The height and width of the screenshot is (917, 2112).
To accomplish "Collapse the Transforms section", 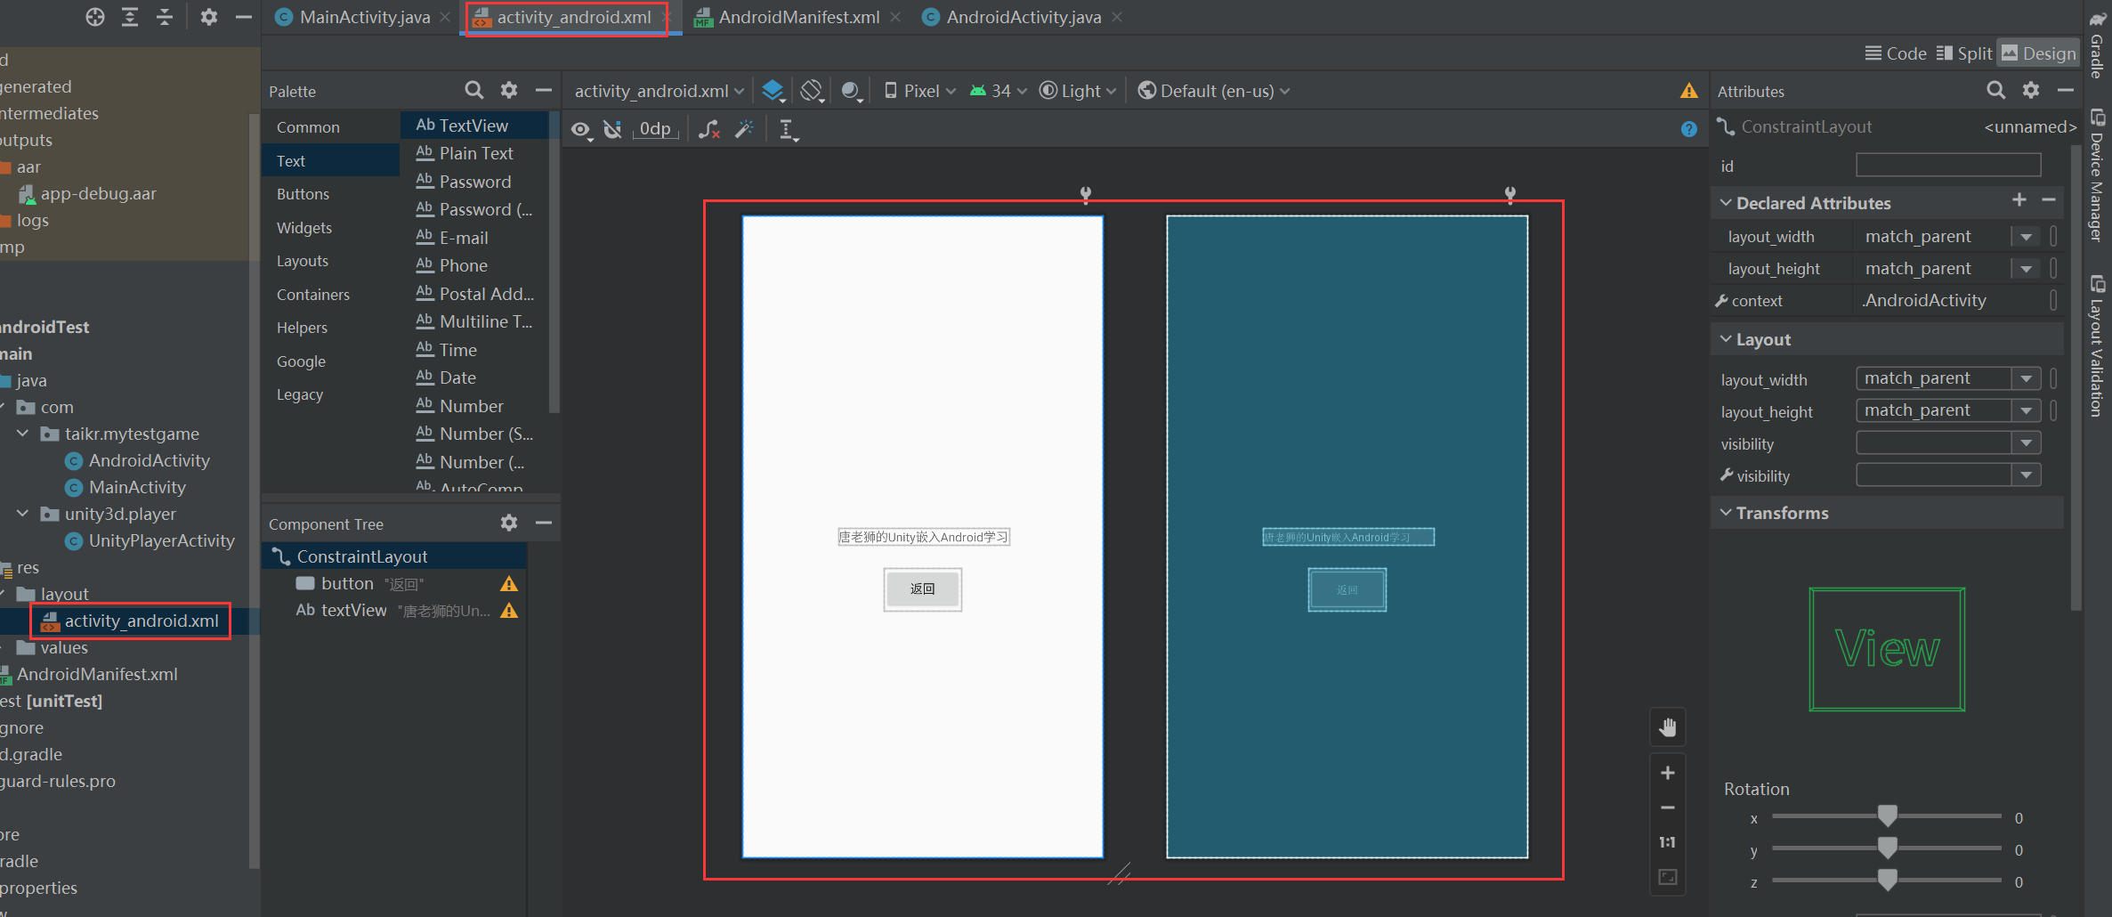I will pyautogui.click(x=1726, y=513).
